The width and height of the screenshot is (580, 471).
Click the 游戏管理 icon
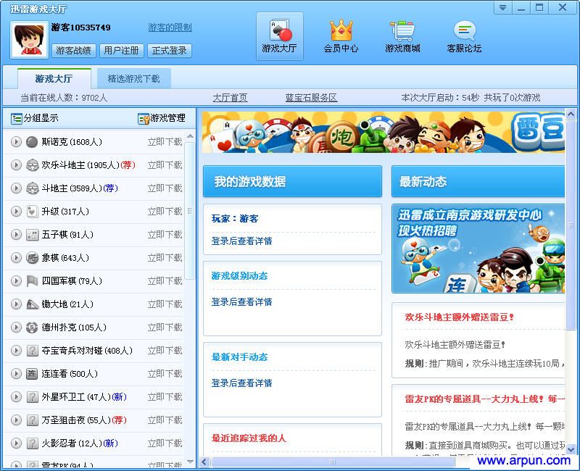[x=144, y=118]
